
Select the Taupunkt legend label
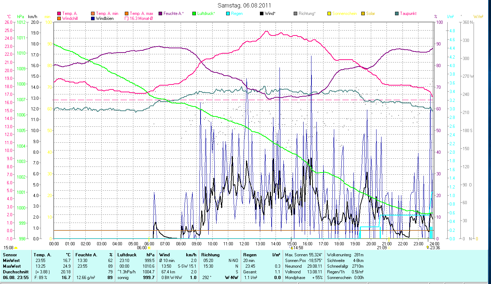[x=408, y=13]
